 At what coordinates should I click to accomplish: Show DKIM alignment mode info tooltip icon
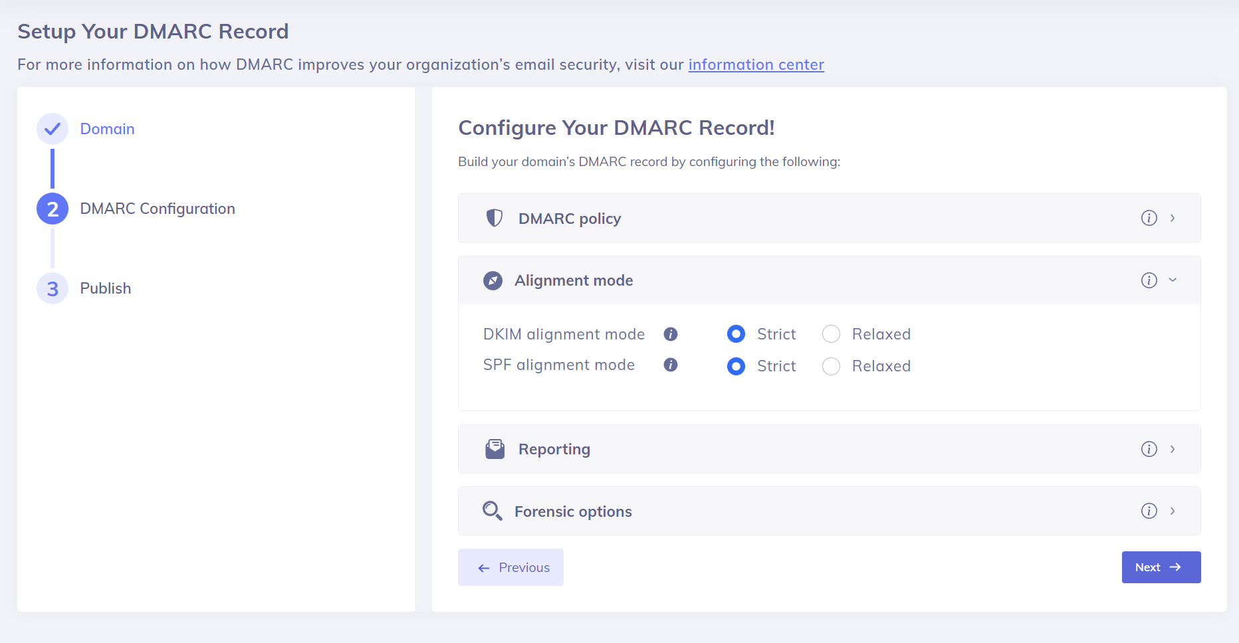click(x=670, y=334)
